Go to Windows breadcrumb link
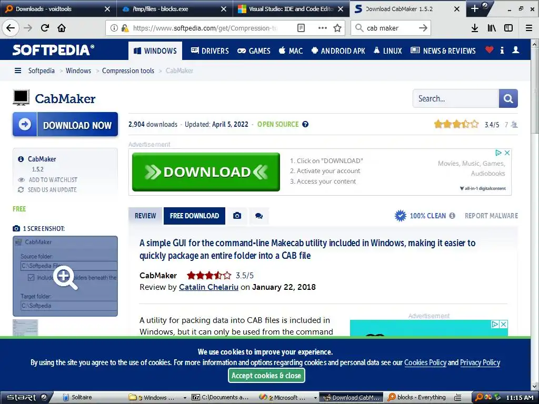This screenshot has height=404, width=539. click(78, 71)
